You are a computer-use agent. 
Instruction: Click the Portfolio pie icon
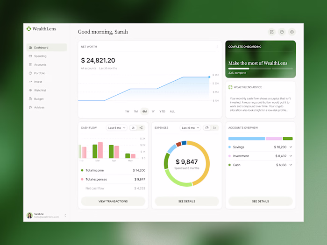(x=30, y=73)
